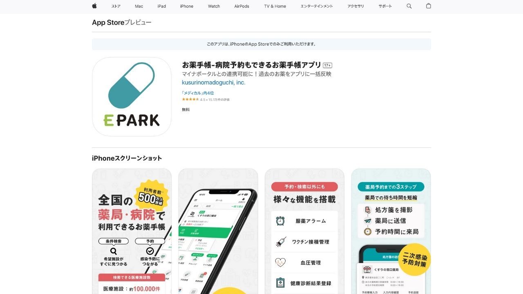Click the 健康診断結果登録 clipboard icon
This screenshot has height=294, width=523.
pyautogui.click(x=280, y=283)
